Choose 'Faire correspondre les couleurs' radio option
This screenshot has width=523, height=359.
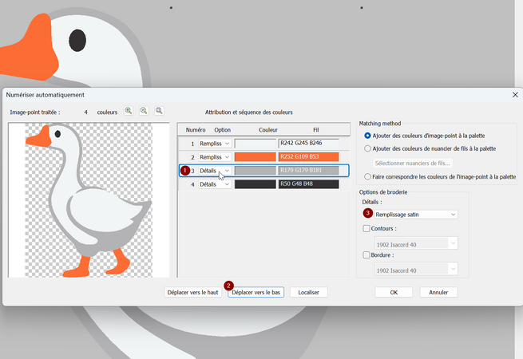point(367,176)
